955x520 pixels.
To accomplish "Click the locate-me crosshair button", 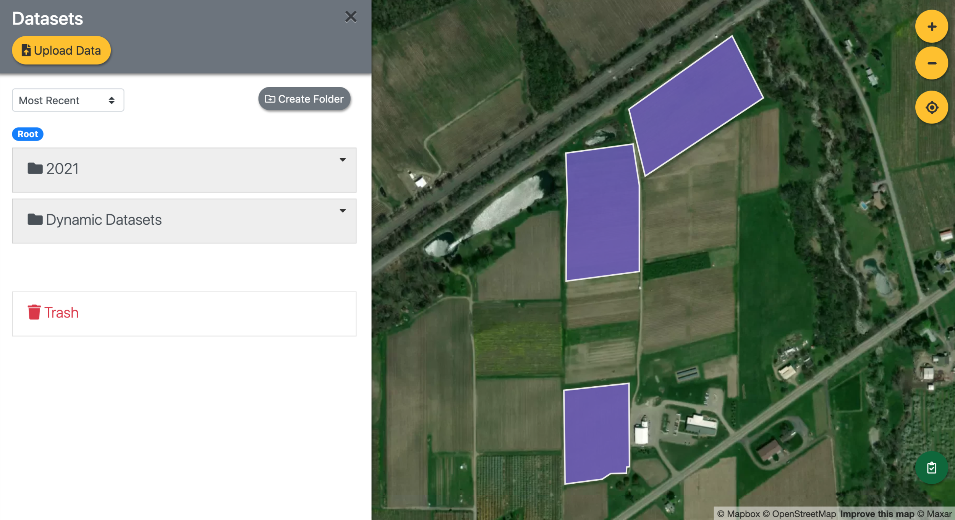I will tap(931, 107).
